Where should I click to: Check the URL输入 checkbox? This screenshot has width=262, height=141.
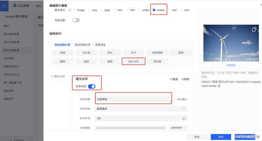click(x=175, y=99)
